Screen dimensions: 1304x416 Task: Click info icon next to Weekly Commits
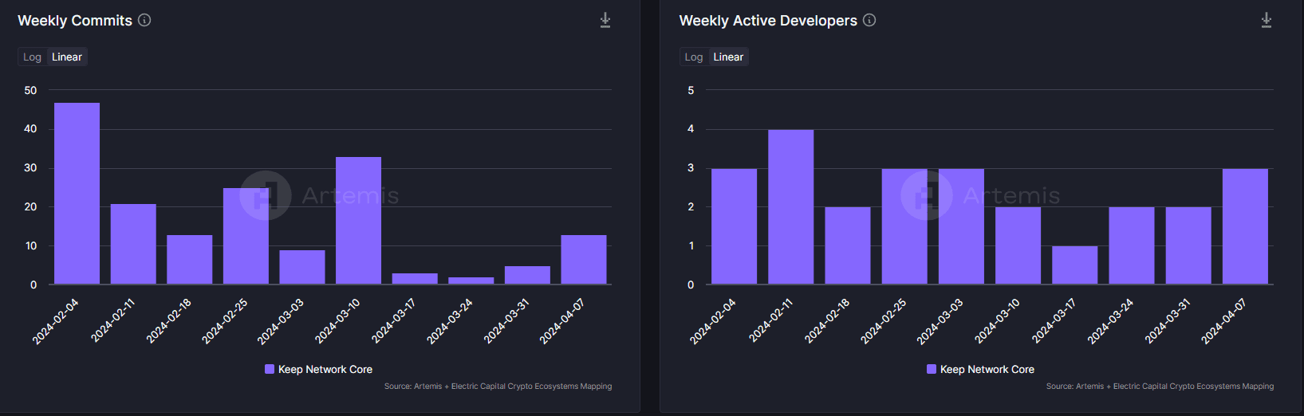point(144,20)
